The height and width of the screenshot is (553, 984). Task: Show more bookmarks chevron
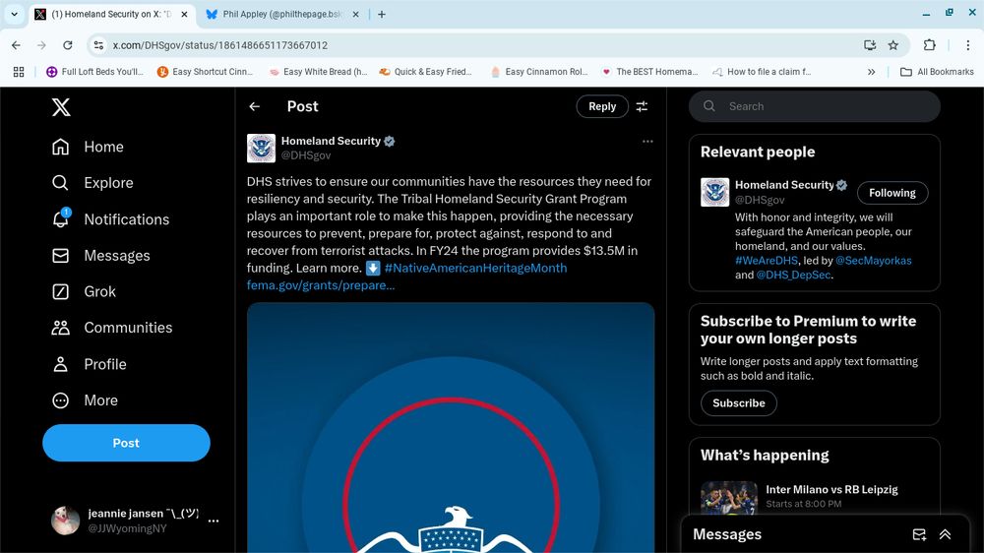coord(871,72)
